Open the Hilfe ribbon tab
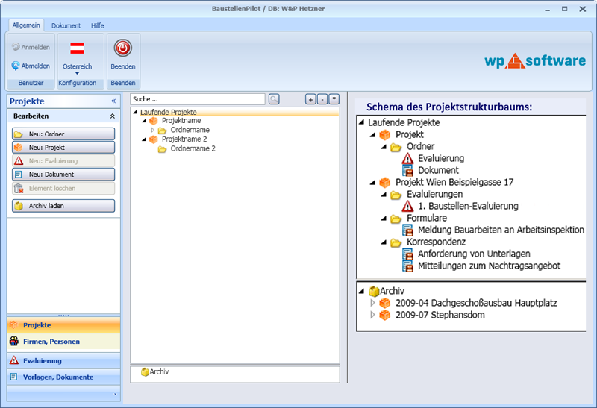Image resolution: width=597 pixels, height=408 pixels. point(98,25)
